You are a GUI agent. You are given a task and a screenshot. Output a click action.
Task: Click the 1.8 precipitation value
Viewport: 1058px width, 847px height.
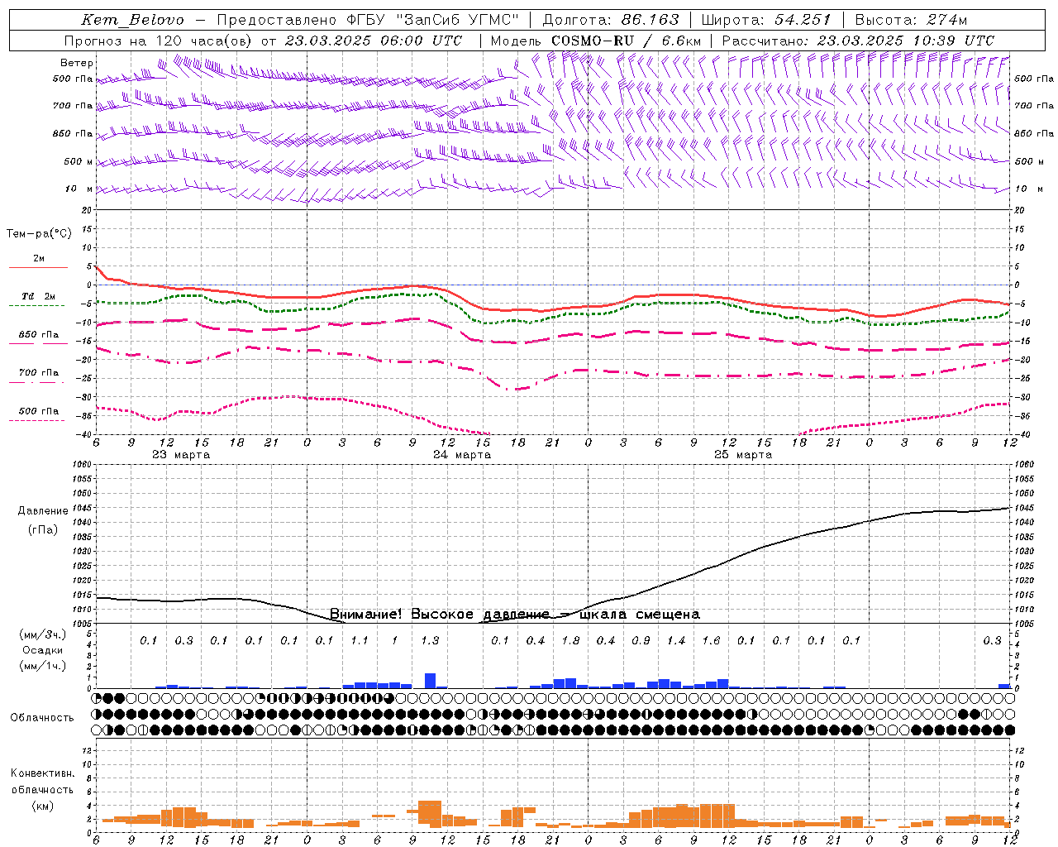pyautogui.click(x=570, y=641)
